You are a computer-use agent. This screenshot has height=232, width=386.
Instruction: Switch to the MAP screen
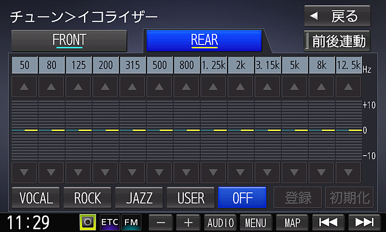pyautogui.click(x=292, y=223)
